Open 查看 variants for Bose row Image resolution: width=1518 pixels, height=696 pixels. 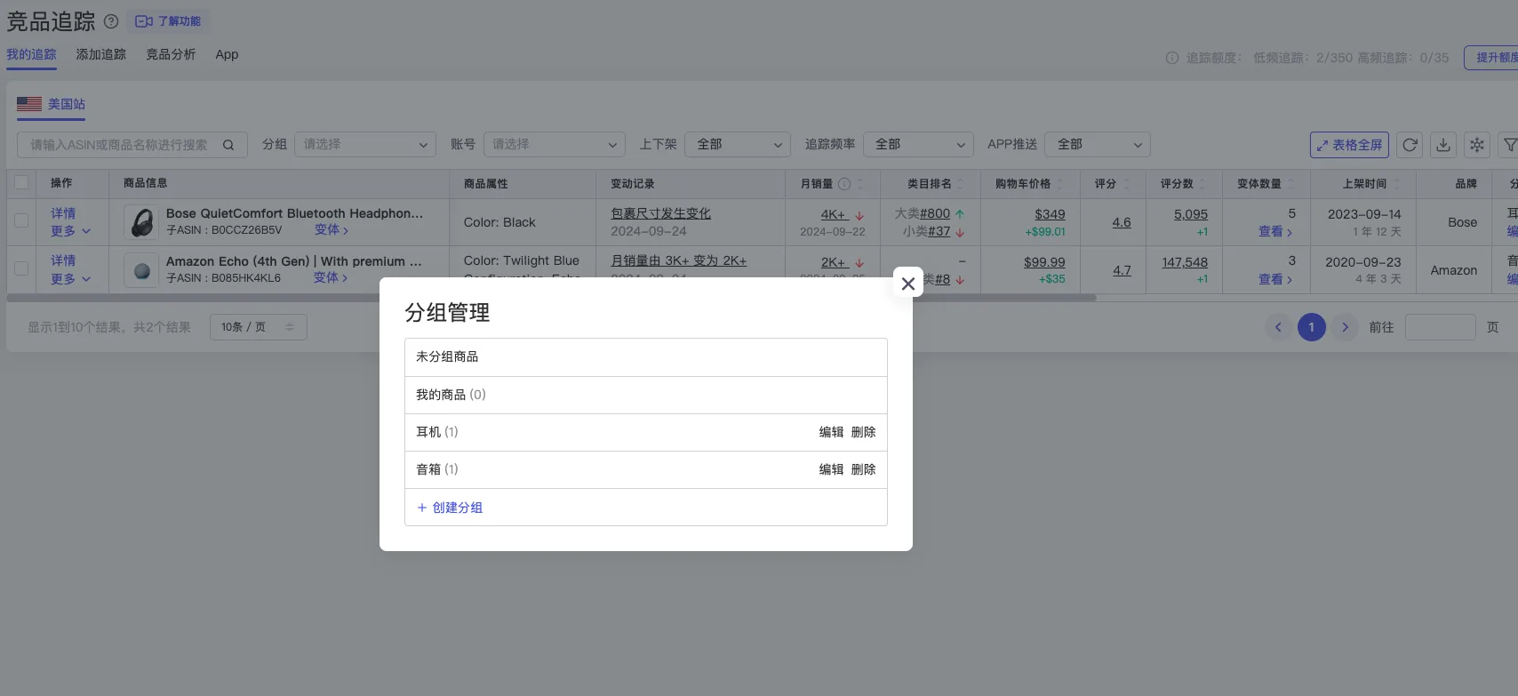[1275, 231]
